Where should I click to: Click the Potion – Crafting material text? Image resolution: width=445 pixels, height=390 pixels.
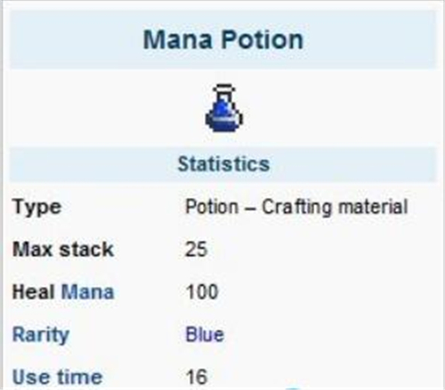click(x=296, y=207)
